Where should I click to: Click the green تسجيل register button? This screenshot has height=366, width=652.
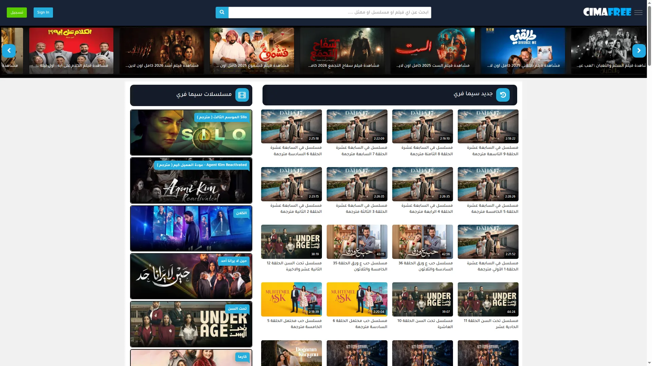[x=17, y=13]
